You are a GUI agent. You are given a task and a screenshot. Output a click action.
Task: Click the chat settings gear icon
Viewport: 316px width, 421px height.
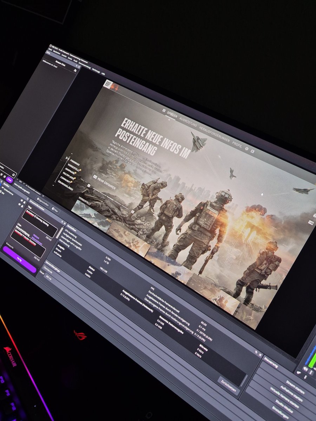coord(5,176)
